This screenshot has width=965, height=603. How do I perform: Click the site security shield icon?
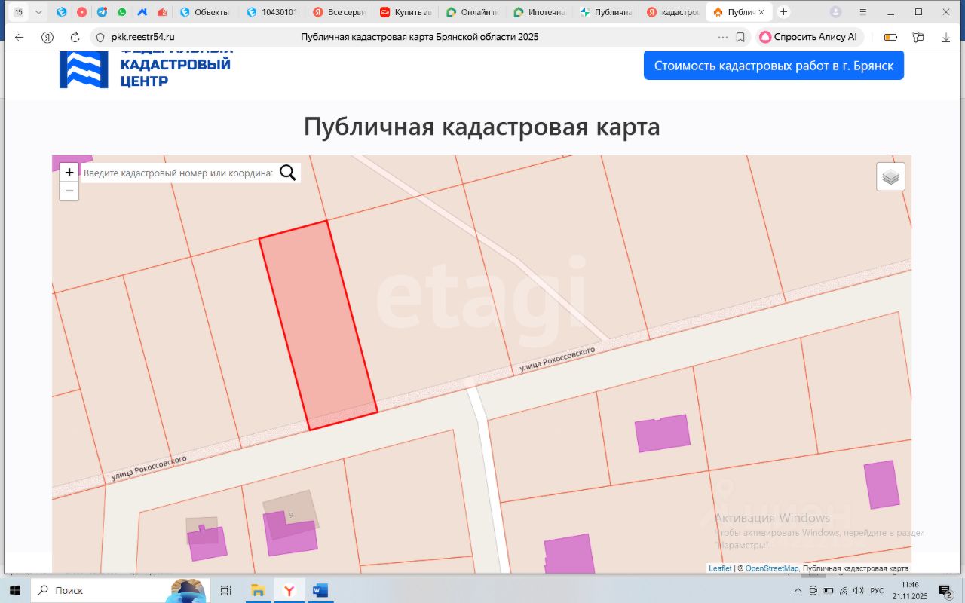100,37
